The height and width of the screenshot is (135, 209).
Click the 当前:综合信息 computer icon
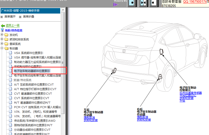[x=2, y=30]
